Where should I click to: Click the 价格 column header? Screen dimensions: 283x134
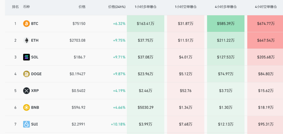[82, 7]
